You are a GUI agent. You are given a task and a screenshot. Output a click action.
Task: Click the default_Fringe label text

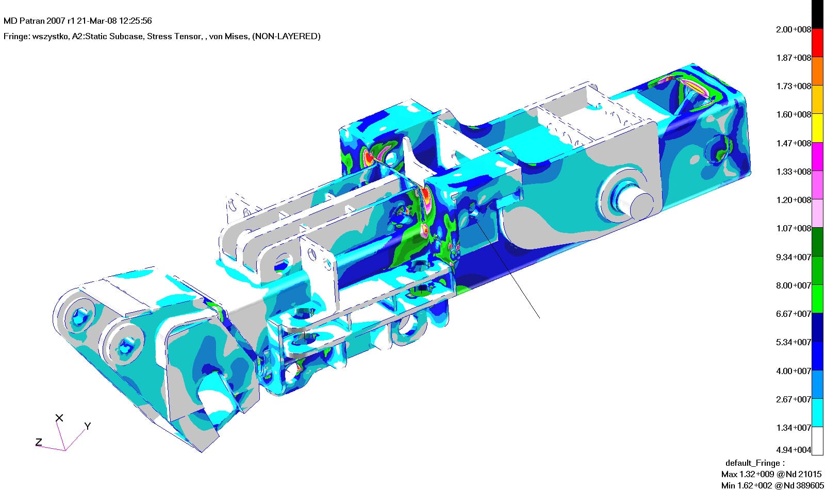pos(755,463)
